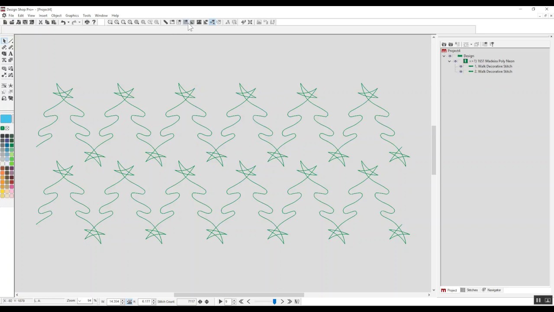Click the show all eye-list icon in Project panel

[x=485, y=44]
